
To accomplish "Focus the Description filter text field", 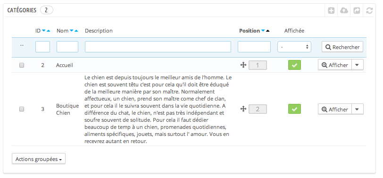I will (158, 47).
